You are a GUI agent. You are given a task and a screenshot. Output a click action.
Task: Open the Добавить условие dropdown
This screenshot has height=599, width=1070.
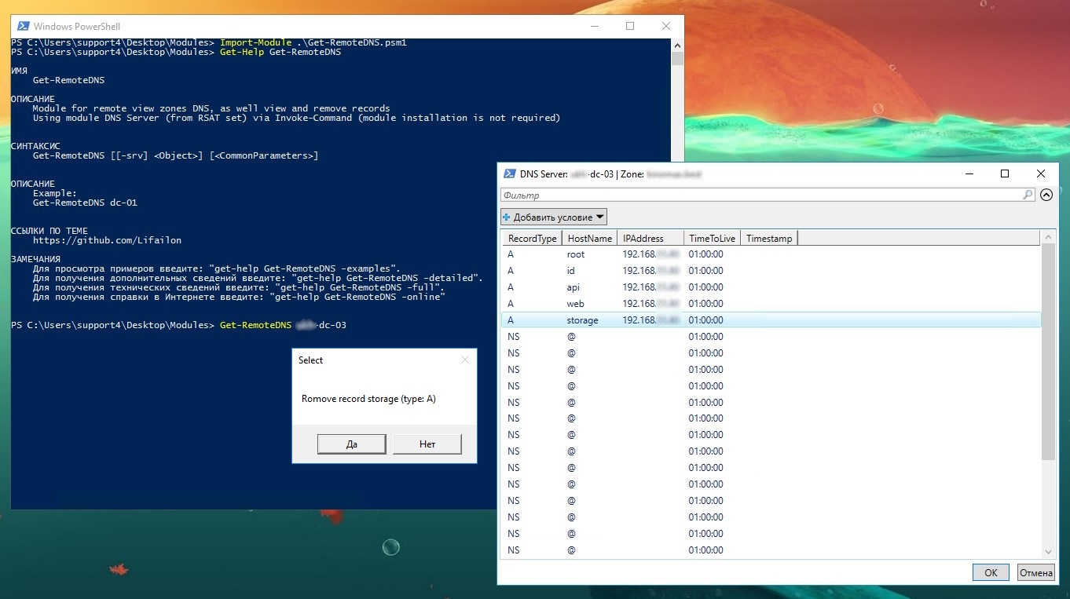tap(554, 217)
